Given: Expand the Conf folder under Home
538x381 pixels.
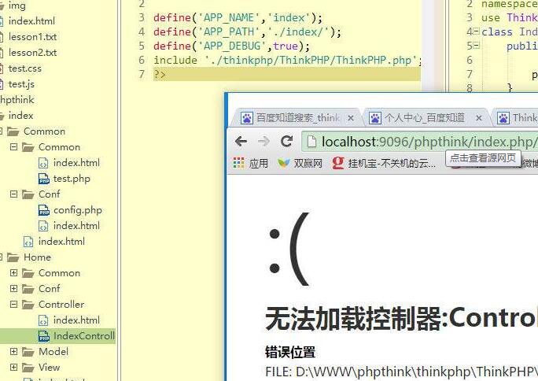Looking at the screenshot, I should pos(13,288).
